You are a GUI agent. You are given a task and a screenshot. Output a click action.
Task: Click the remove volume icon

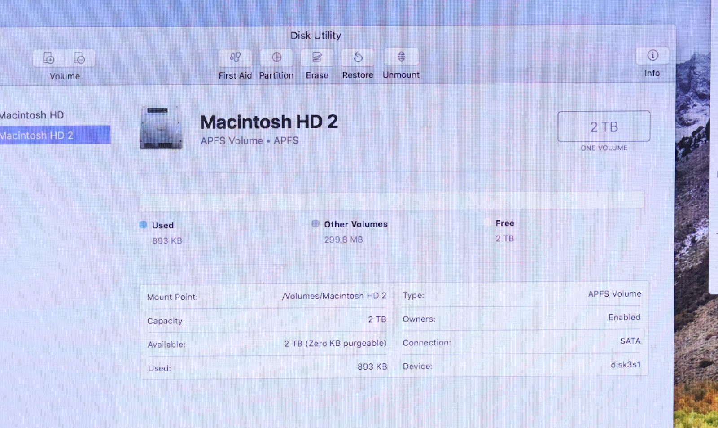point(79,58)
